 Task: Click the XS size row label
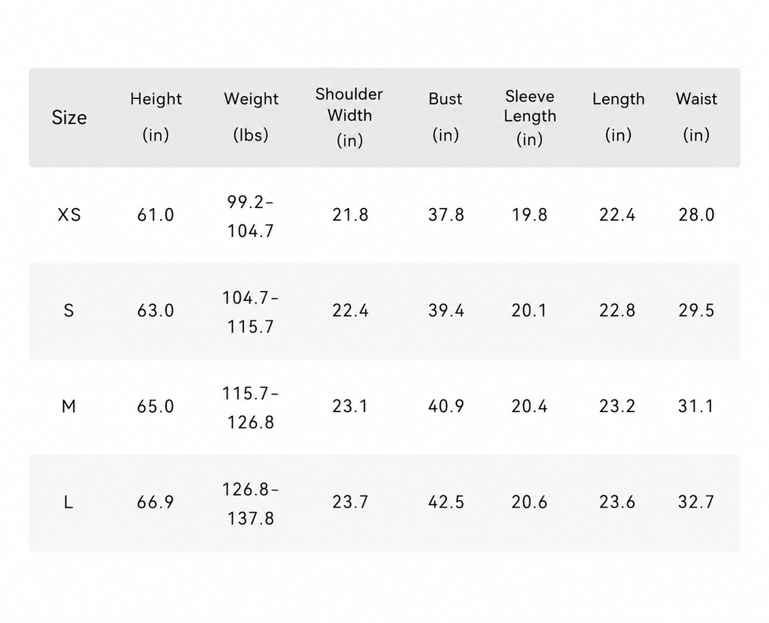click(x=69, y=215)
